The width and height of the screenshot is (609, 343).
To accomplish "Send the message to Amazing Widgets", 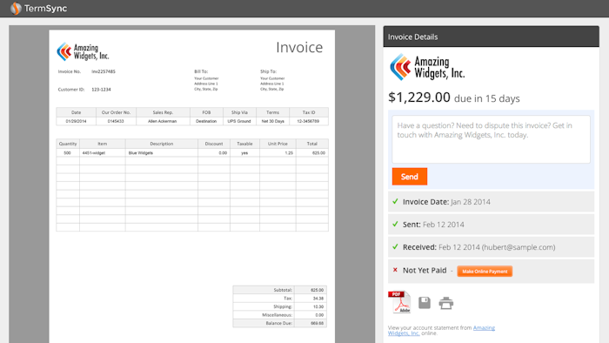I will pos(410,177).
